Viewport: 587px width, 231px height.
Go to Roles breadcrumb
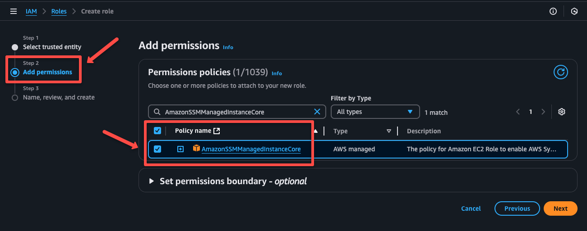(59, 11)
